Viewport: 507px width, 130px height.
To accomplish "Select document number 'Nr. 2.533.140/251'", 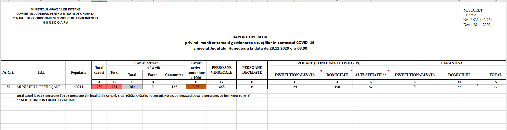I will (478, 20).
